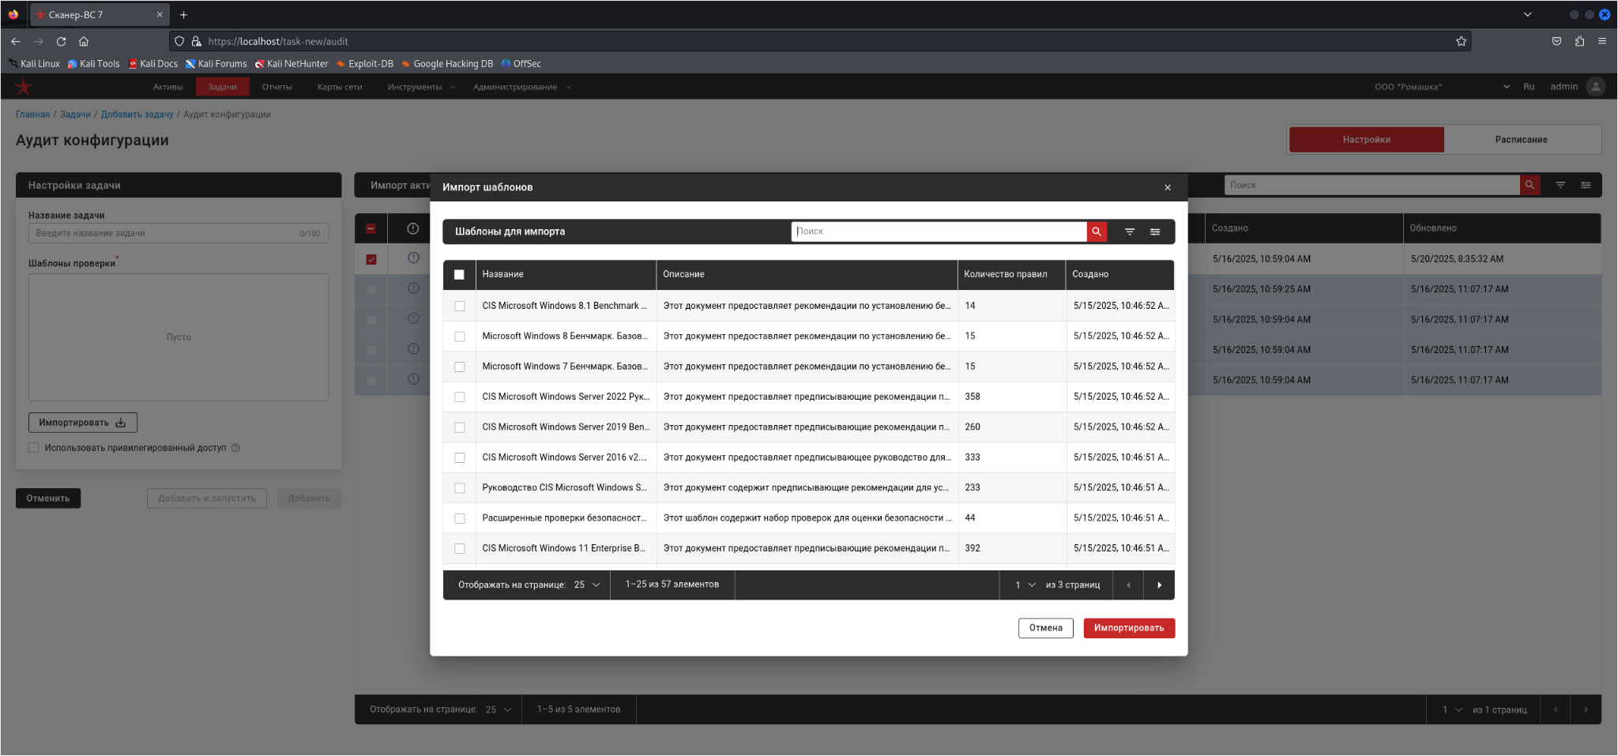Open the Kali Tools bookmark

(x=93, y=64)
